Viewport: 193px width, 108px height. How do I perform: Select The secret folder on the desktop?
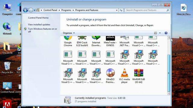click(x=7, y=48)
